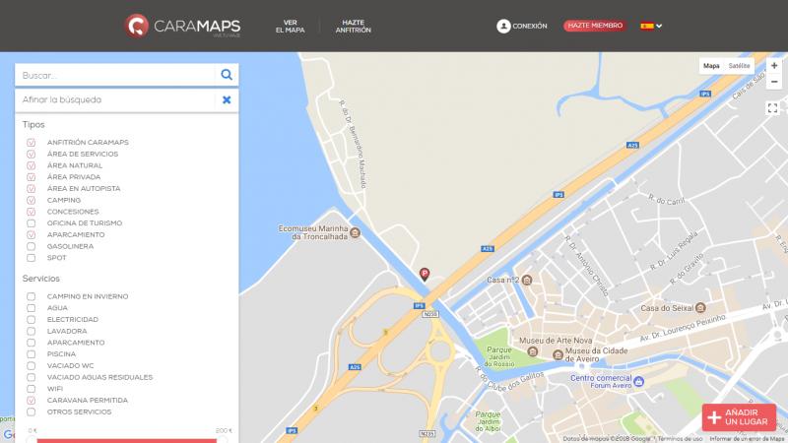788x443 pixels.
Task: Toggle fullscreen map view
Action: click(x=772, y=108)
